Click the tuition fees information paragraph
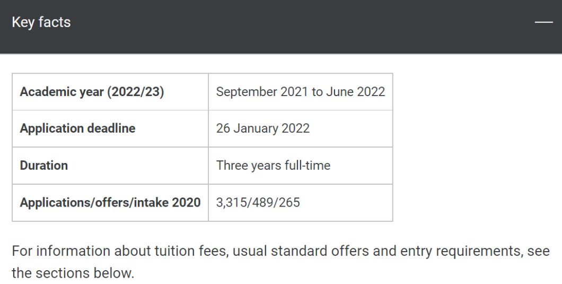This screenshot has height=284, width=562. tap(280, 262)
